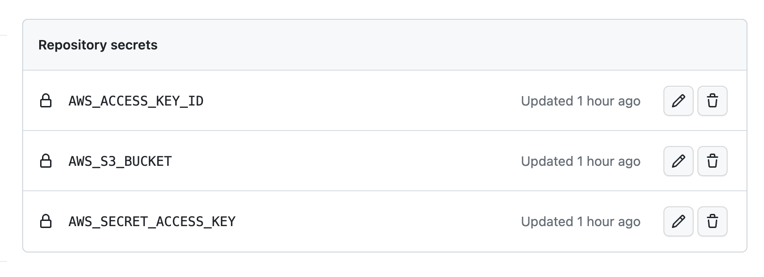Open the edit pencil for AWS_S3_BUCKET

tap(678, 161)
